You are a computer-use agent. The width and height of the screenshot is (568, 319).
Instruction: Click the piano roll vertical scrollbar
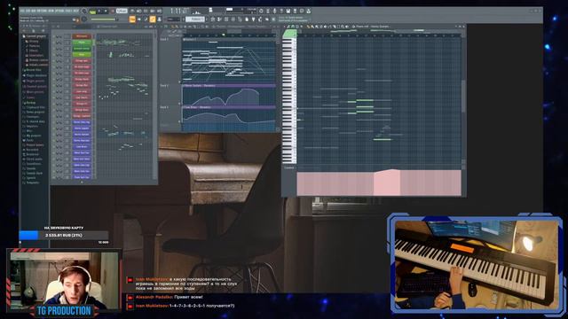tap(463, 96)
